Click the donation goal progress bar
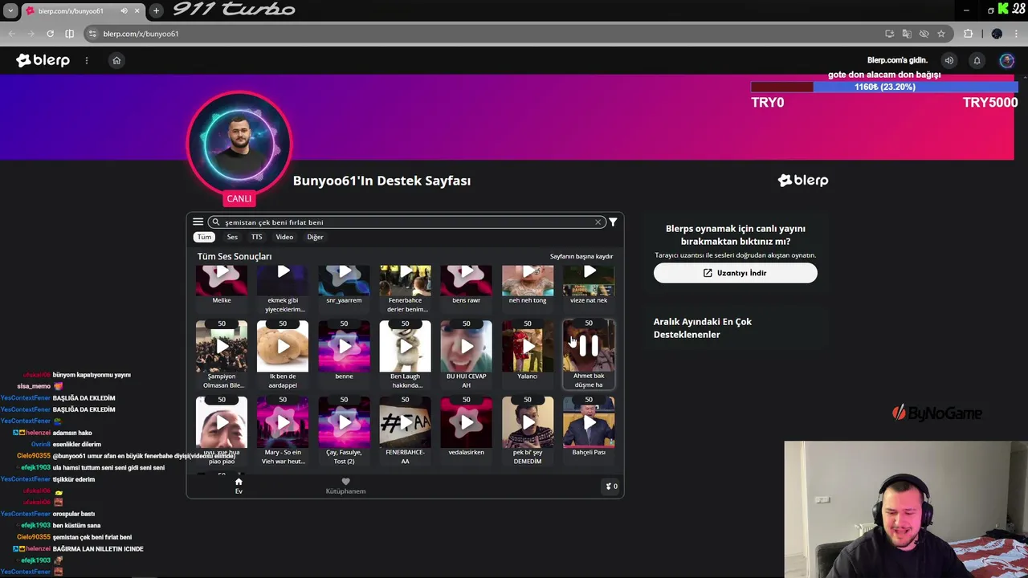The height and width of the screenshot is (578, 1028). pyautogui.click(x=884, y=87)
